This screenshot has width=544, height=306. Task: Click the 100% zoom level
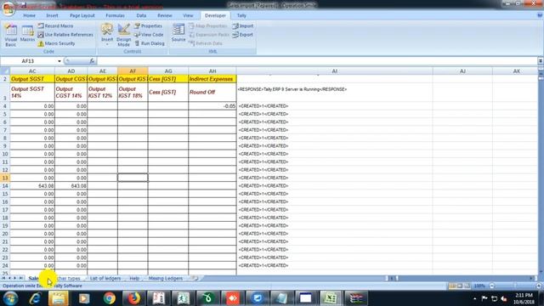(x=479, y=286)
